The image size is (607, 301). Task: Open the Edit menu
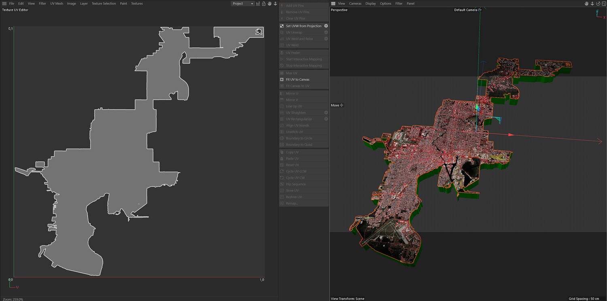pos(21,4)
